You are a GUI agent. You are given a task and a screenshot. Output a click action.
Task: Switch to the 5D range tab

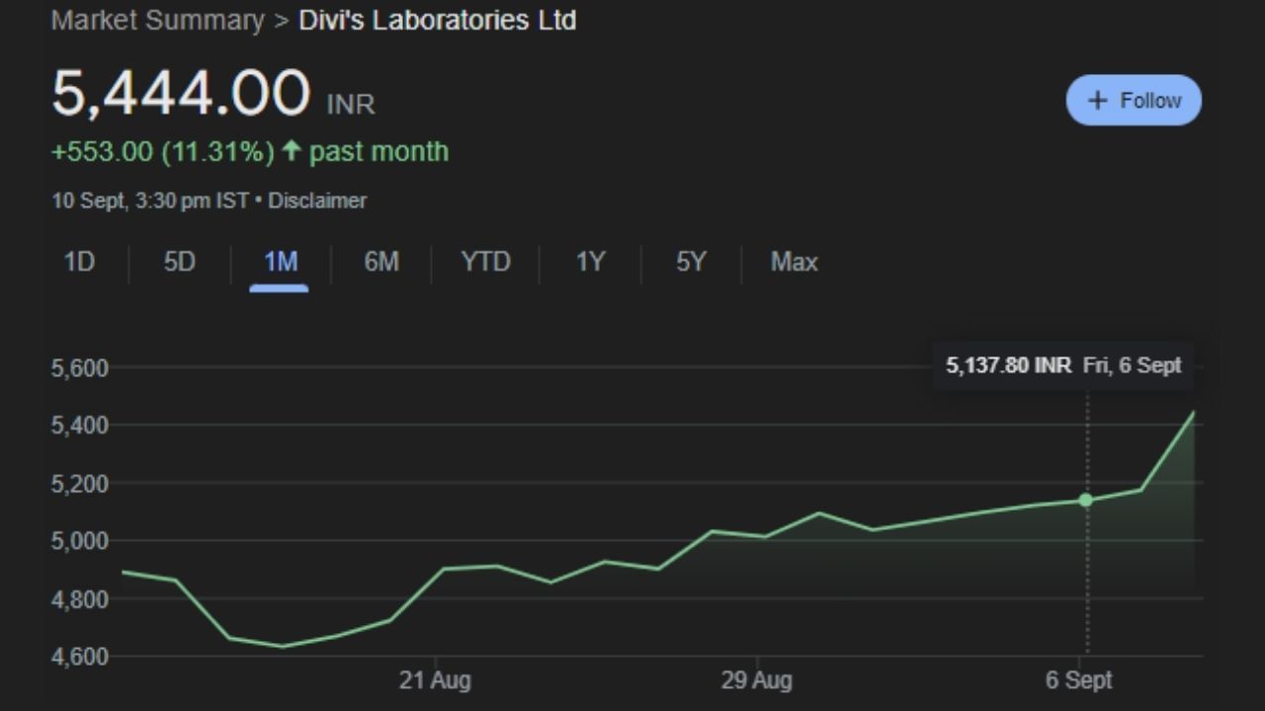point(180,262)
